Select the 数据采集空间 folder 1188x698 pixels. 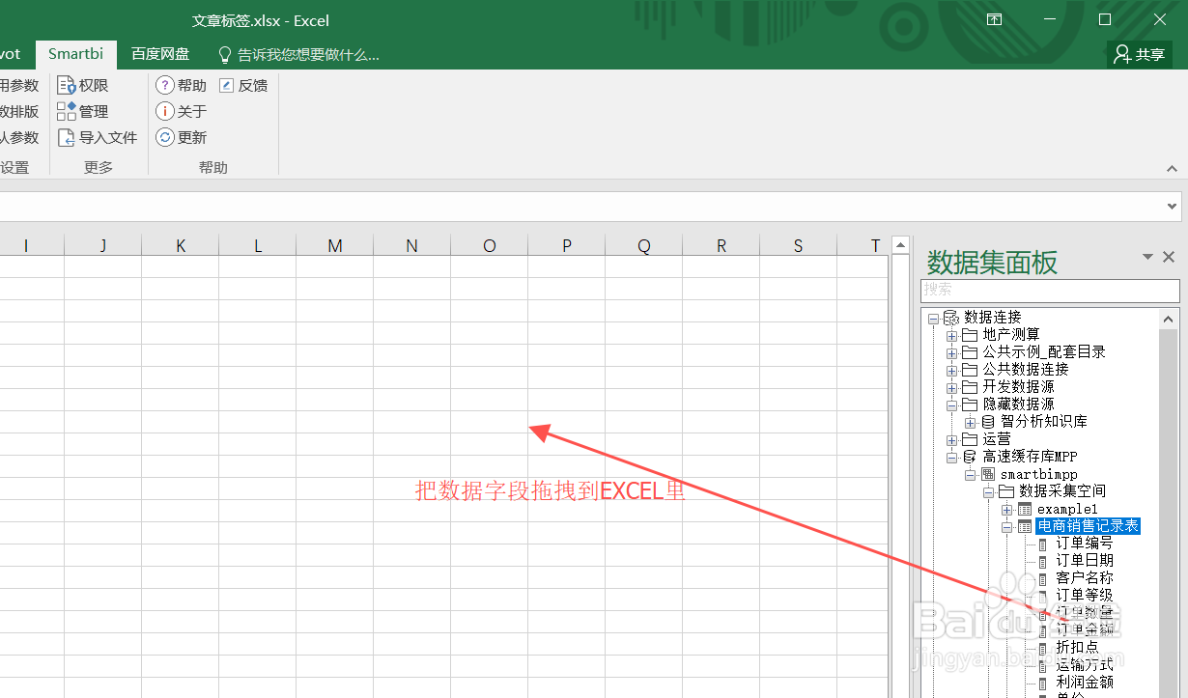click(1062, 491)
